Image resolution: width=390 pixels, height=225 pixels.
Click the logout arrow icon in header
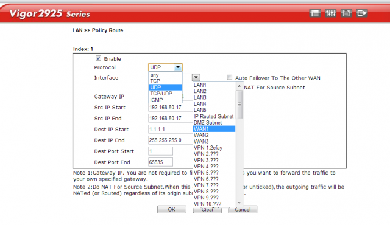361,13
